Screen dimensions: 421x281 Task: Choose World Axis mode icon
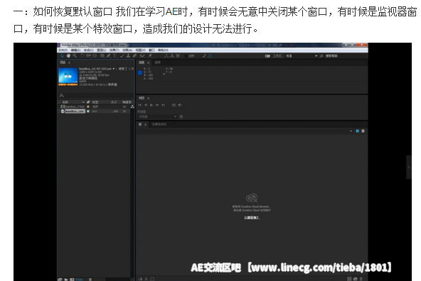pos(172,55)
